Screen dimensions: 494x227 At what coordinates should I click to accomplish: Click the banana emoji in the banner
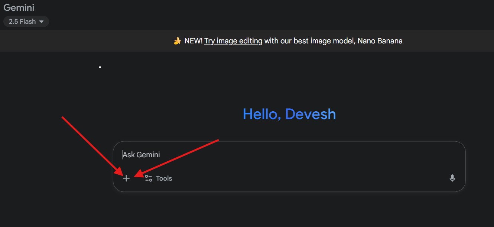coord(178,41)
